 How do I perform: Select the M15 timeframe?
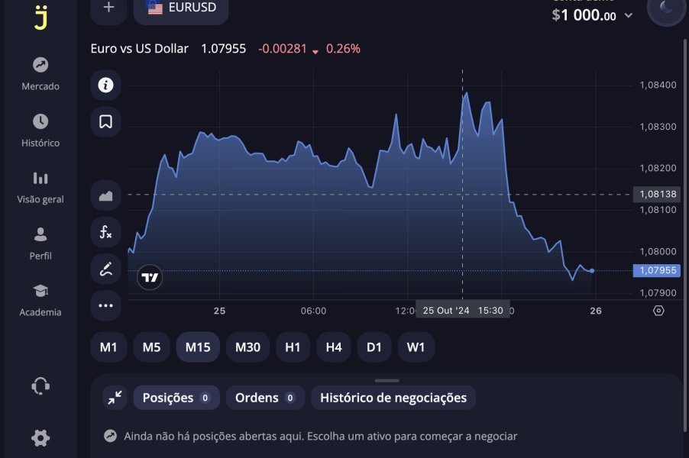click(198, 347)
